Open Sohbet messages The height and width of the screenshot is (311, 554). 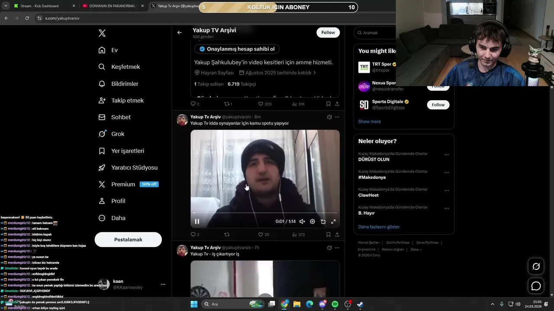(x=114, y=117)
